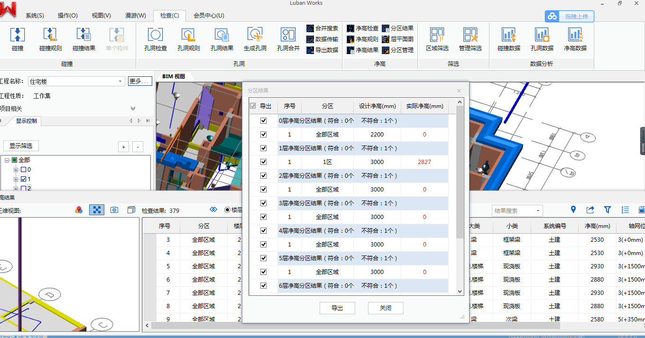This screenshot has width=645, height=338.
Task: Collapse the 全部 tree node
Action: pos(7,160)
